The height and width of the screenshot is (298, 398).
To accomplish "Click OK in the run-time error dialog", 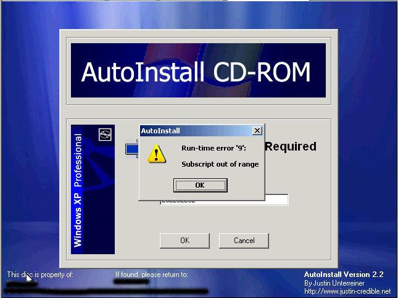I will click(x=201, y=185).
